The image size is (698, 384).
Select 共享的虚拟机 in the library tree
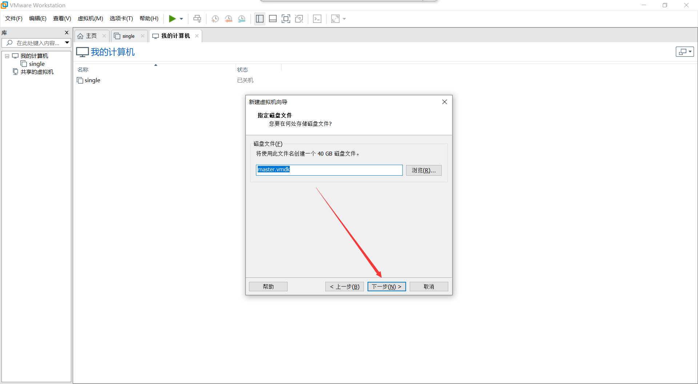click(37, 72)
